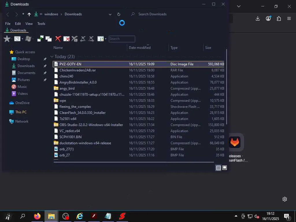The height and width of the screenshot is (222, 296).
Task: Click the toolbar Search field
Action: 122,39
